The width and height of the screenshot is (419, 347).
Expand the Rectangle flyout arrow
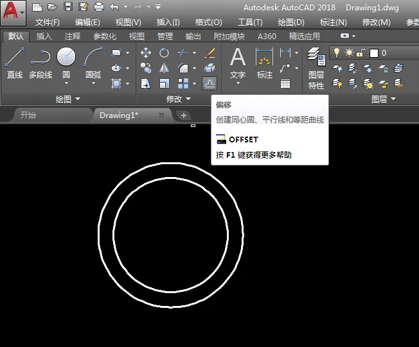(x=127, y=53)
